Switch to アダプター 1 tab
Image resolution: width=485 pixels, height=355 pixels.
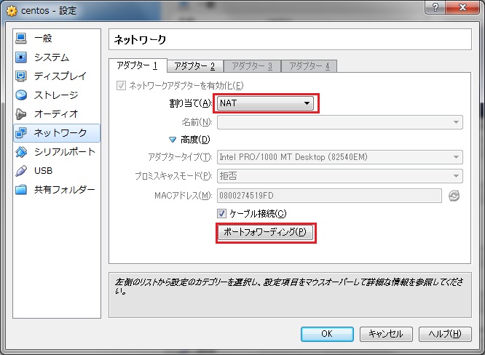pos(138,65)
